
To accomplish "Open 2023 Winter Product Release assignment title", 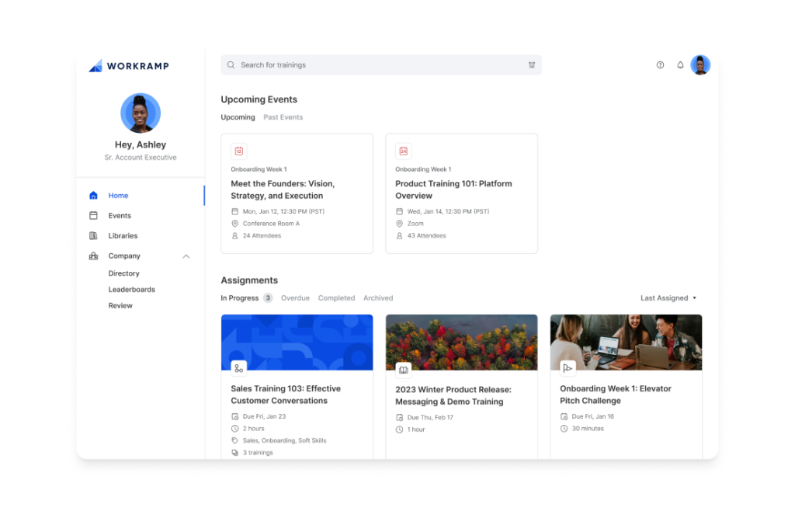I will point(453,396).
